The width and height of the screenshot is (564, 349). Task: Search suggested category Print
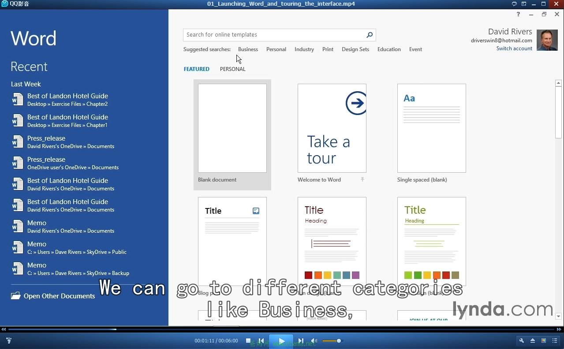click(328, 49)
